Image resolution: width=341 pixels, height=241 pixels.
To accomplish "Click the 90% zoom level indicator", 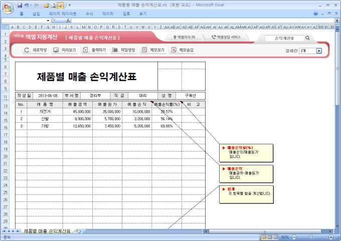I will [x=285, y=237].
